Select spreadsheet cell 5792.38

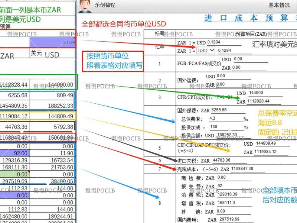(x=52, y=127)
